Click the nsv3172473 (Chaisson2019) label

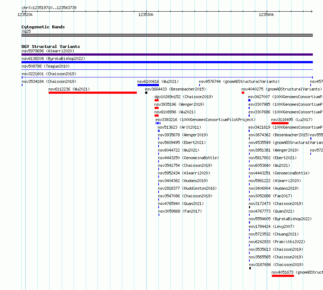click(x=276, y=204)
